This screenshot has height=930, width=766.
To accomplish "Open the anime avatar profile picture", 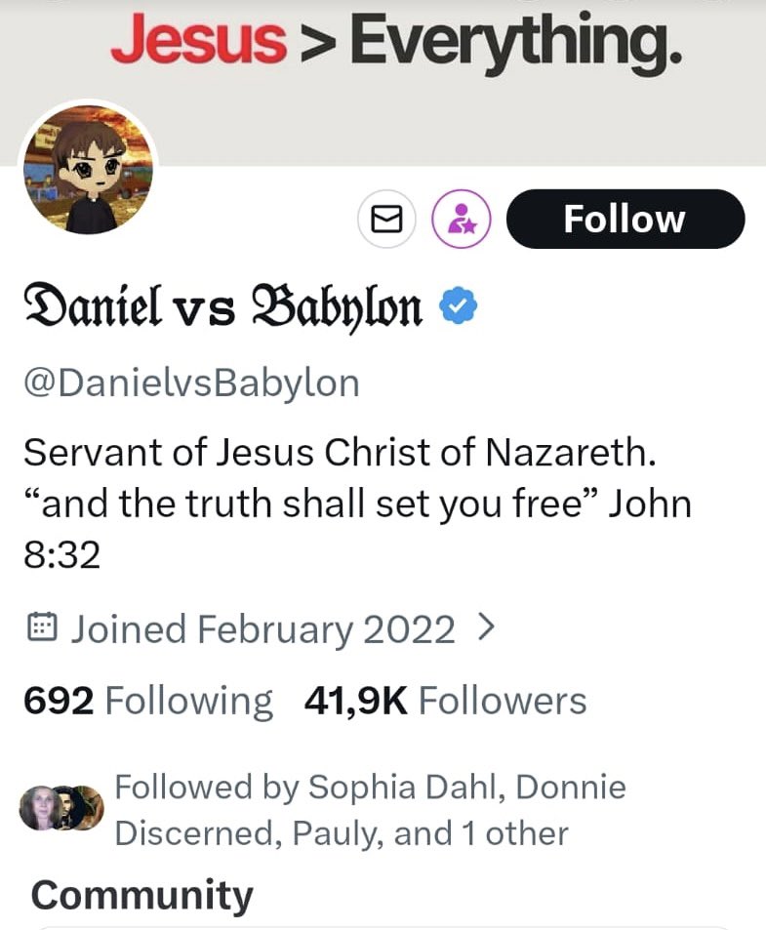I will (89, 169).
